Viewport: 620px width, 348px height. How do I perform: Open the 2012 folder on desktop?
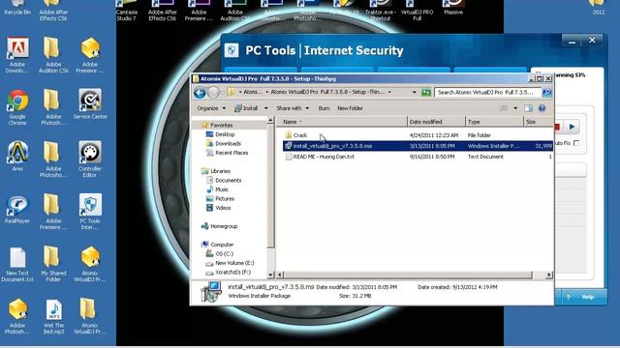pyautogui.click(x=599, y=8)
